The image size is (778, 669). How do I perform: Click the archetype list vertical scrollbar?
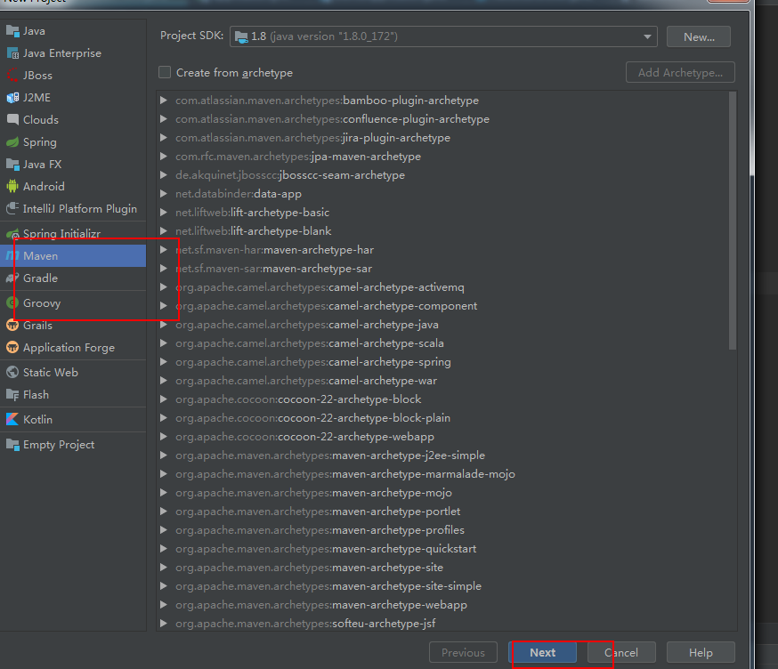click(732, 222)
